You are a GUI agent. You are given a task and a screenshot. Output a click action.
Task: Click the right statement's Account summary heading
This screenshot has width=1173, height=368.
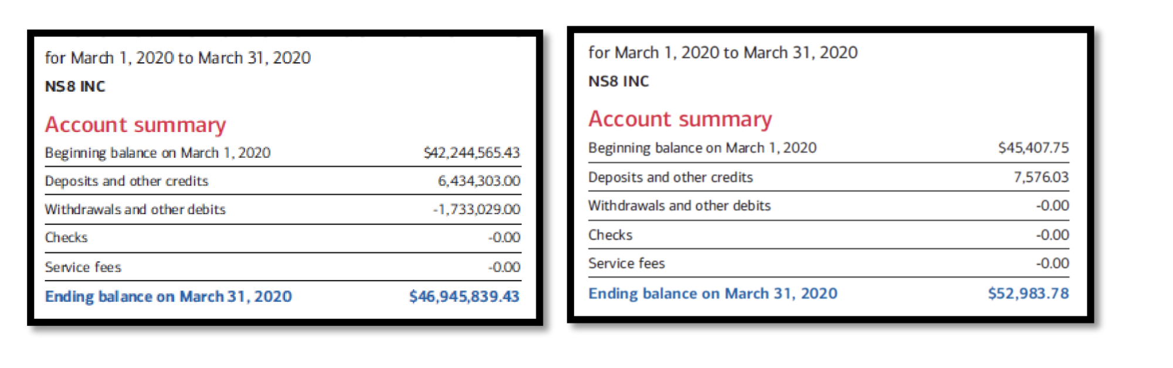[680, 119]
